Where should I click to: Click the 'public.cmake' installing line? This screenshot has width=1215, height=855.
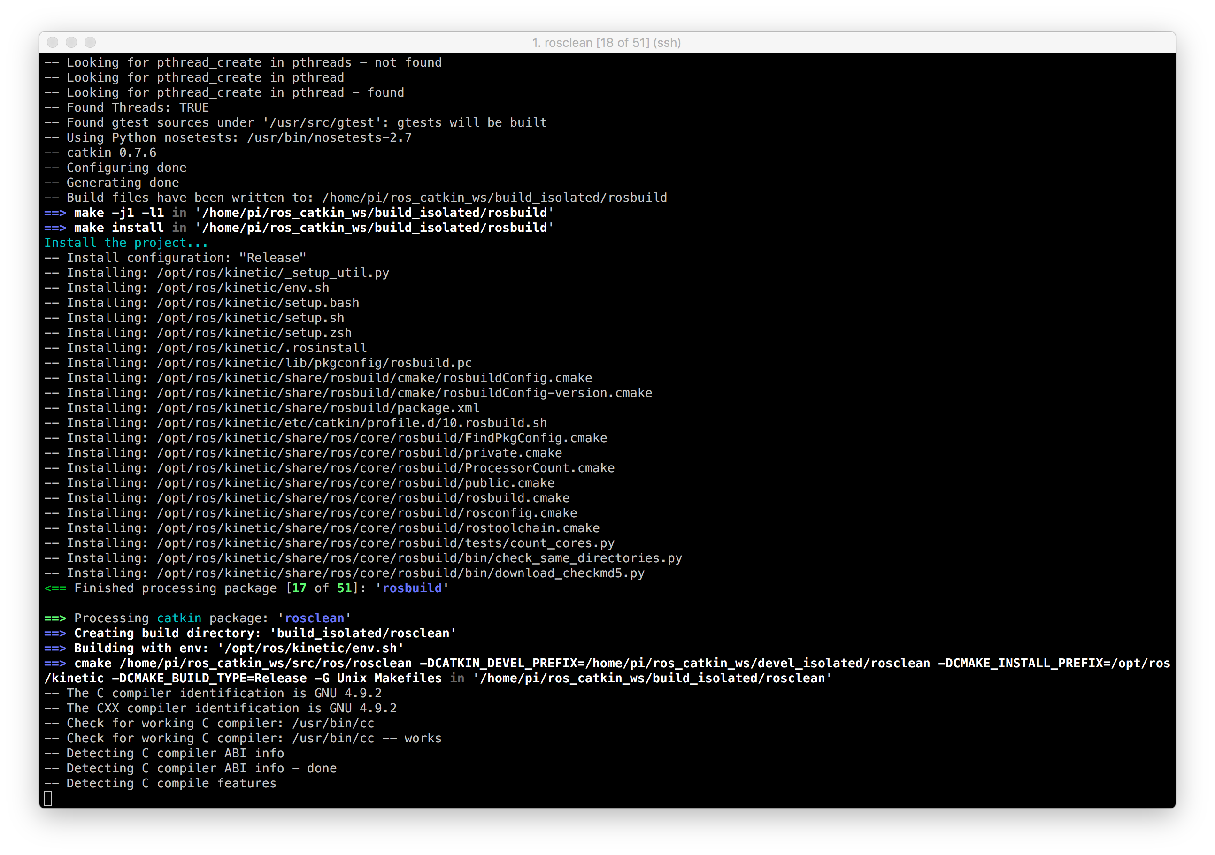pos(299,482)
